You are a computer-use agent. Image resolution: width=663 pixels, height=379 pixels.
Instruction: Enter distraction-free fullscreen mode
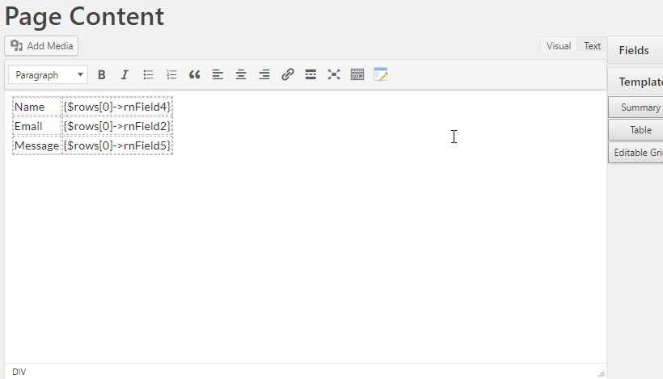pyautogui.click(x=334, y=75)
